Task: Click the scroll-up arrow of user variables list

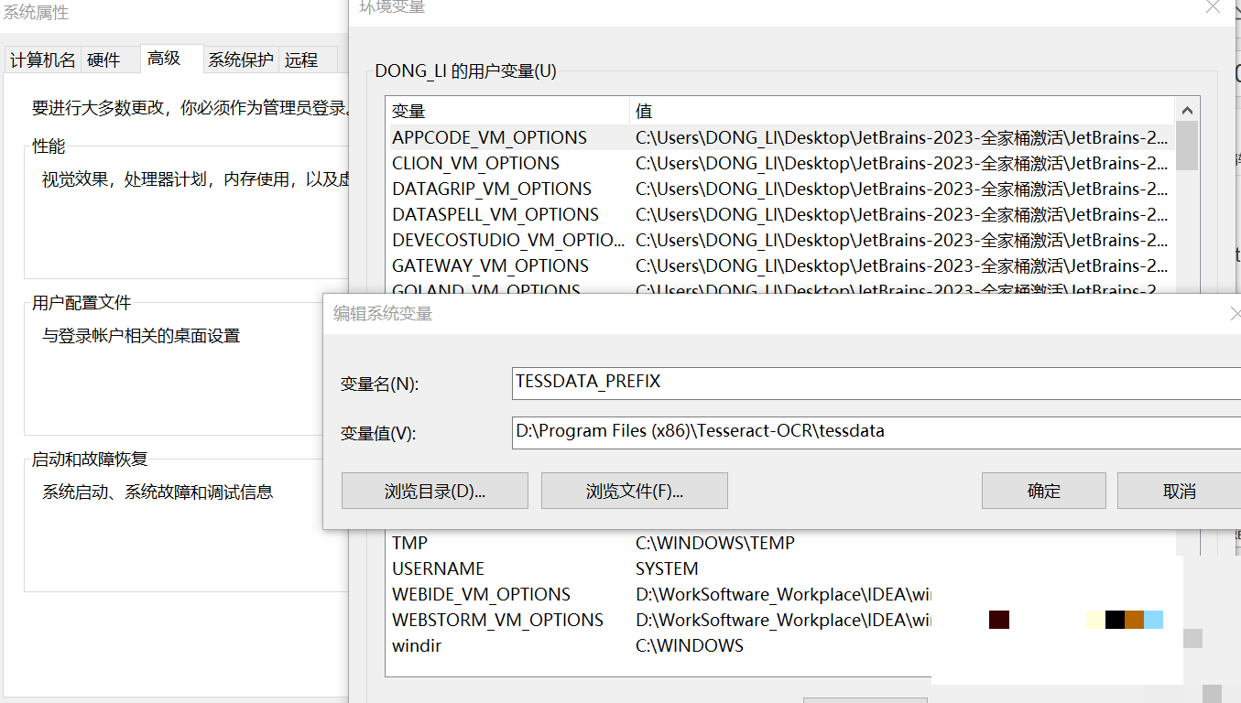Action: tap(1187, 111)
